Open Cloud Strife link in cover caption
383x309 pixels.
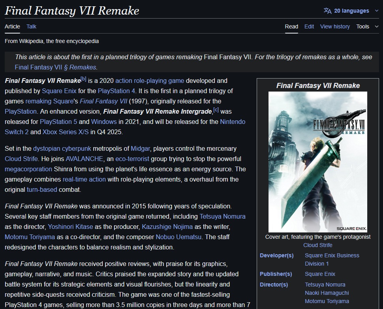click(317, 245)
